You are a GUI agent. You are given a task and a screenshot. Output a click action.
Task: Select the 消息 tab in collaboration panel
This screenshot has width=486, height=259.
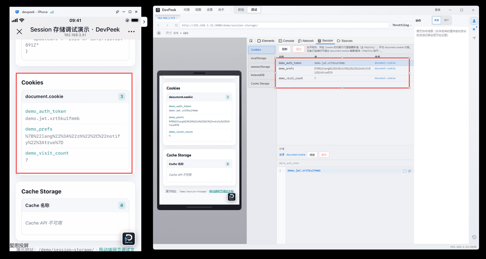[437, 20]
